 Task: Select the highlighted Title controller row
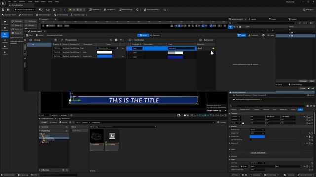click(x=161, y=48)
